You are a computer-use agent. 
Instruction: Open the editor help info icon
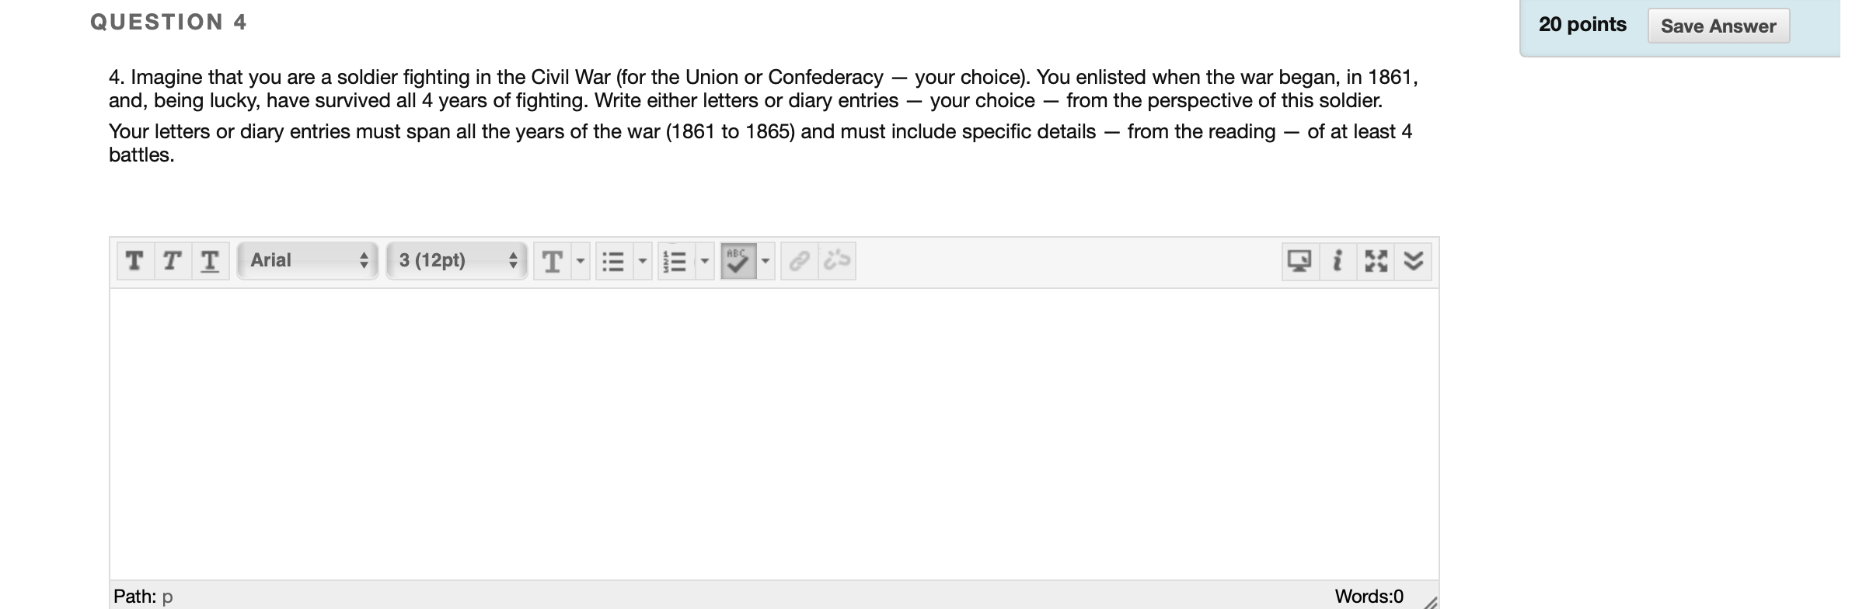(x=1338, y=261)
